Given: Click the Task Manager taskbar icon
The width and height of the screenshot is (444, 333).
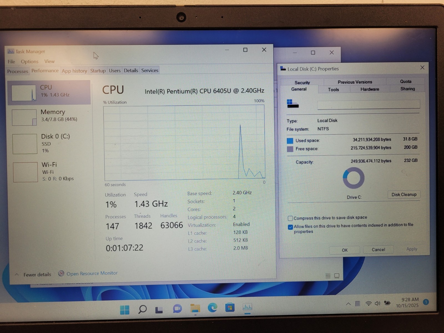Looking at the screenshot, I should (x=247, y=307).
